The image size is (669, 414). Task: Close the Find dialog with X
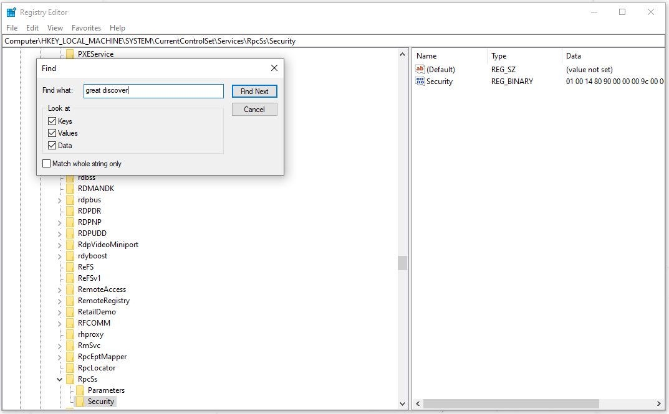point(274,68)
